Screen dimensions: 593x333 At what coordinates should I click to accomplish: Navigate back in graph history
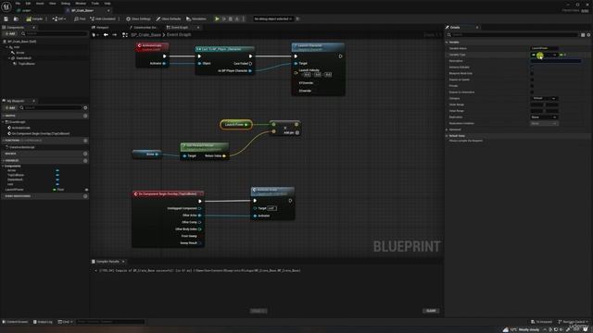point(106,35)
